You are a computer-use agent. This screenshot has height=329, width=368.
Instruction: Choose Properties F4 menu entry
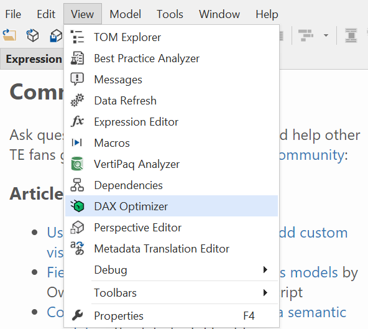pos(172,315)
